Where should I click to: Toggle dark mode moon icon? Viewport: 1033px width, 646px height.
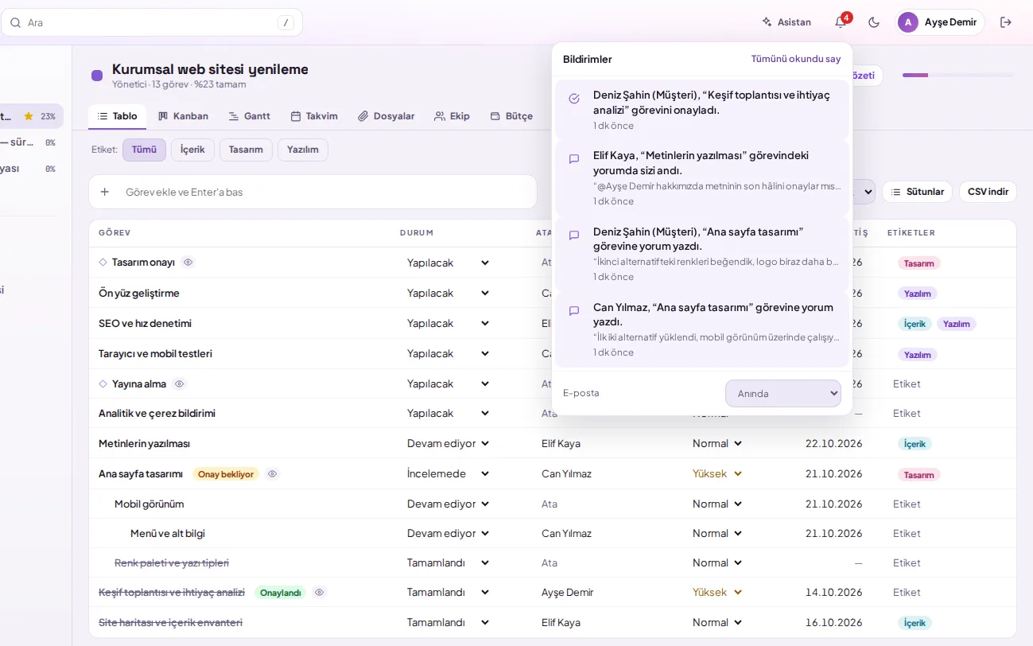coord(874,22)
